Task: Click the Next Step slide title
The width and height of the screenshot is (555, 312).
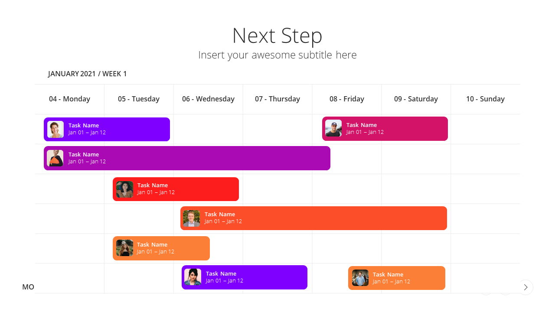Action: coord(277,36)
